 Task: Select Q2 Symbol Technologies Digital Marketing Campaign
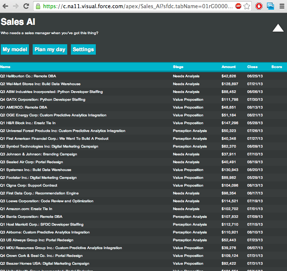(x=49, y=146)
